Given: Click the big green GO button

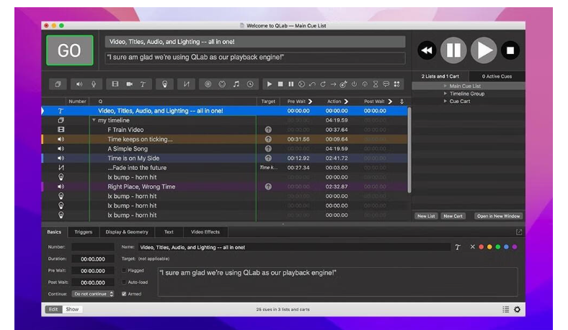Looking at the screenshot, I should pos(69,50).
